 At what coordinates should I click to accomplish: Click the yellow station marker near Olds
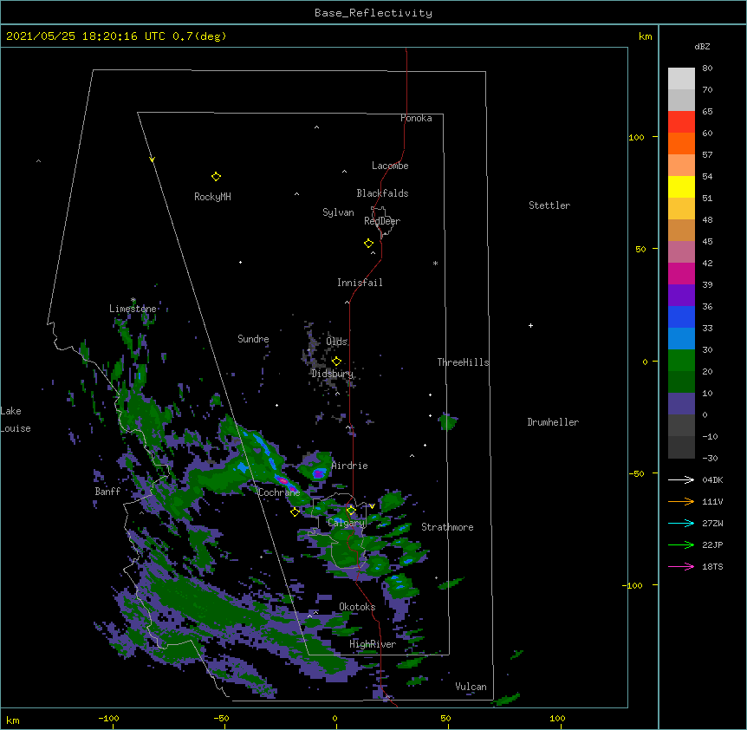(336, 361)
